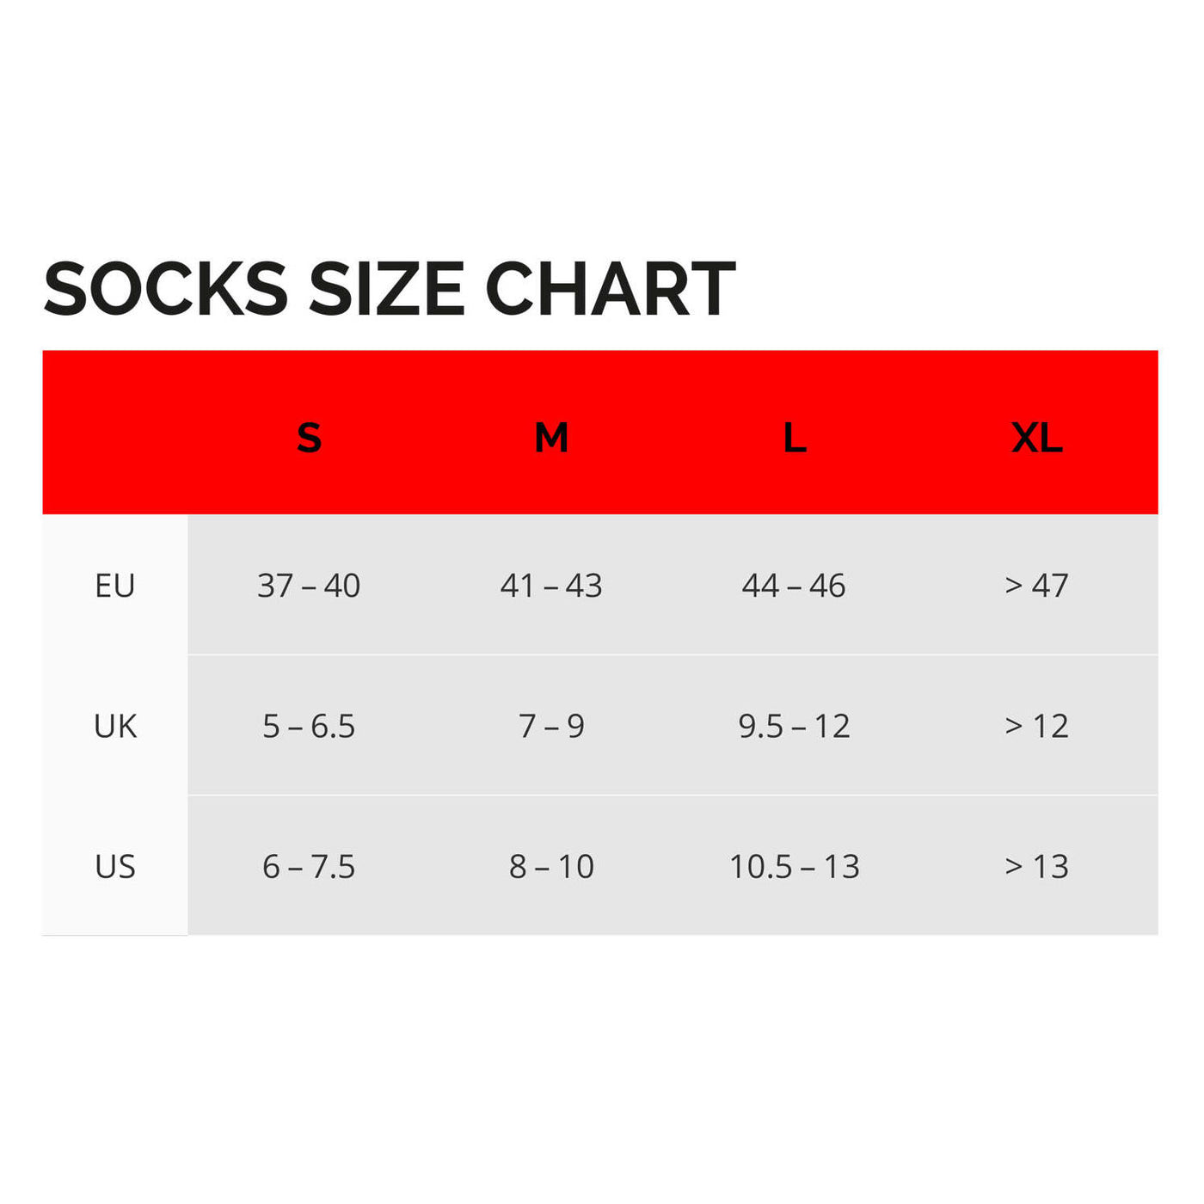Select the S size column header
The image size is (1204, 1204).
309,438
